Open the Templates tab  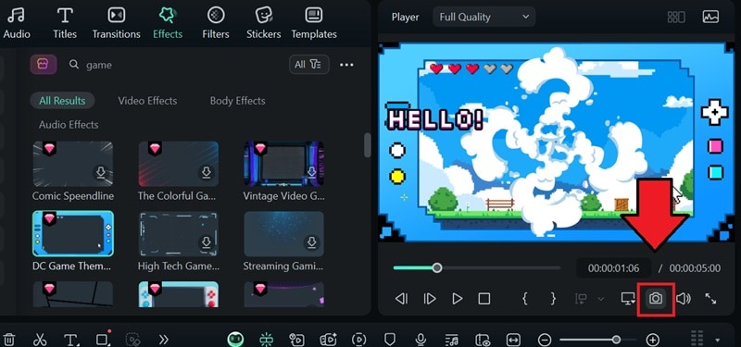coord(314,22)
